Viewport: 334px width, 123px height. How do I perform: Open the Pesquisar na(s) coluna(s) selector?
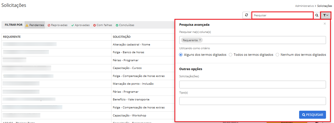[x=253, y=40]
